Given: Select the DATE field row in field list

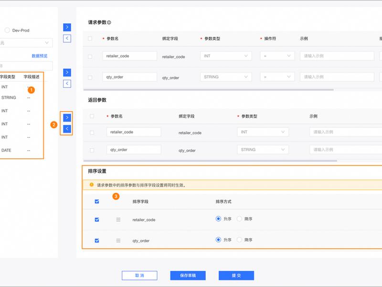Looking at the screenshot, I should click(x=21, y=150).
